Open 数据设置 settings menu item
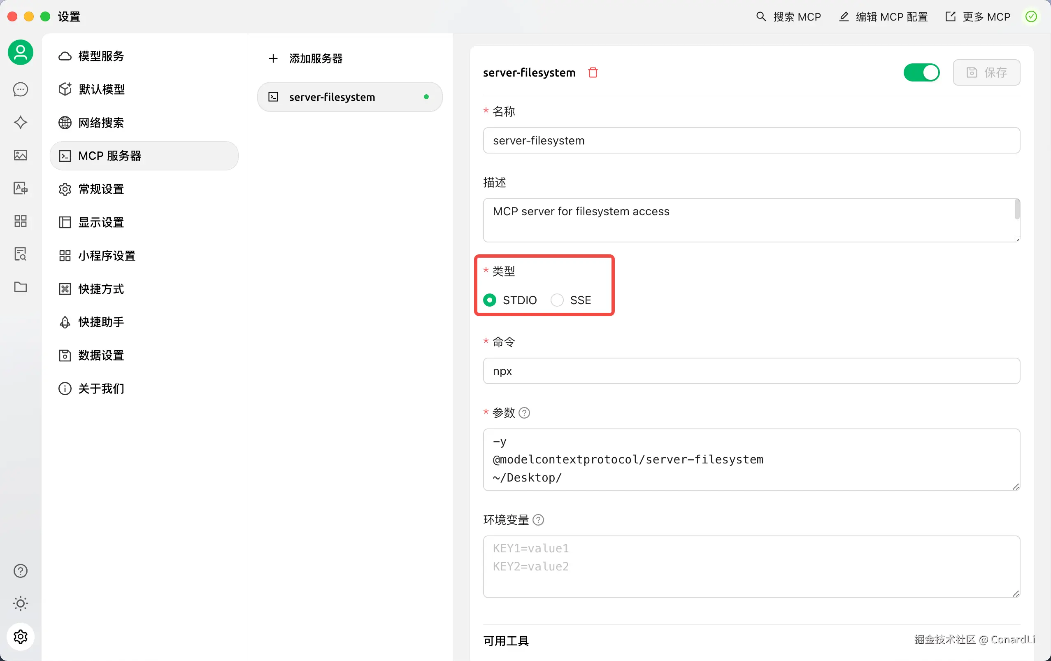The height and width of the screenshot is (661, 1051). (101, 355)
